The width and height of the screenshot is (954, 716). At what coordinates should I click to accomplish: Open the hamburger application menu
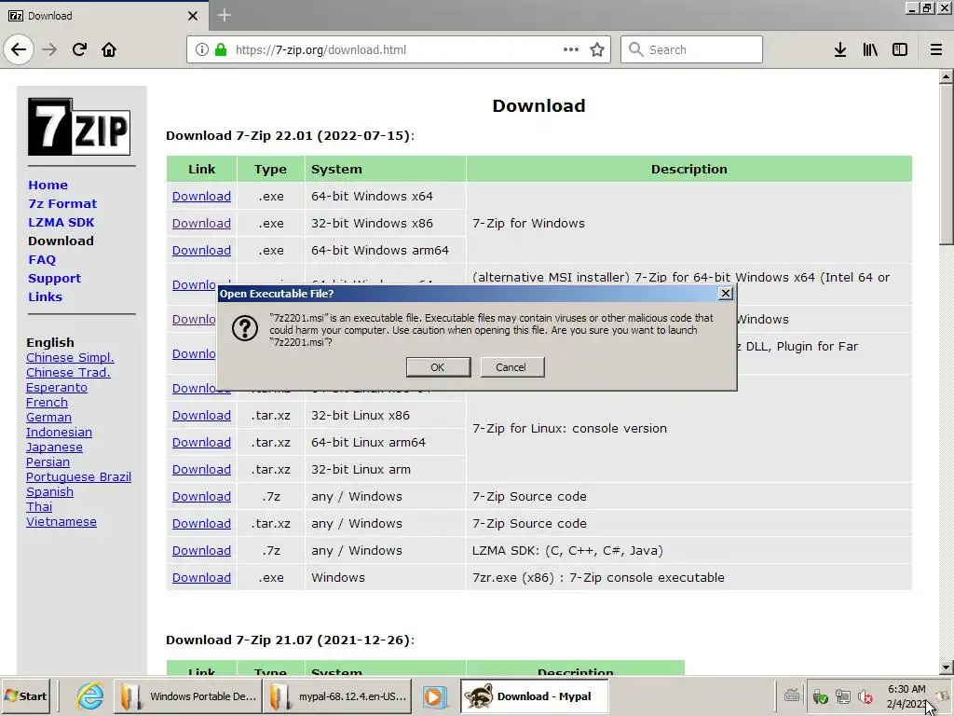[x=936, y=49]
